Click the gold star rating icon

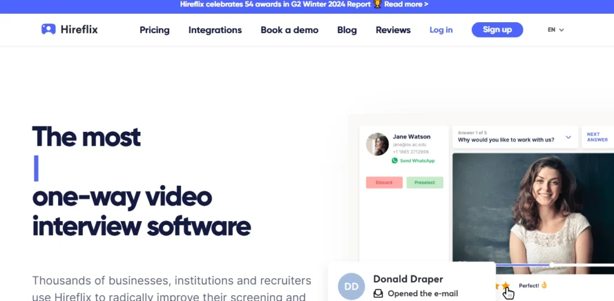505,286
